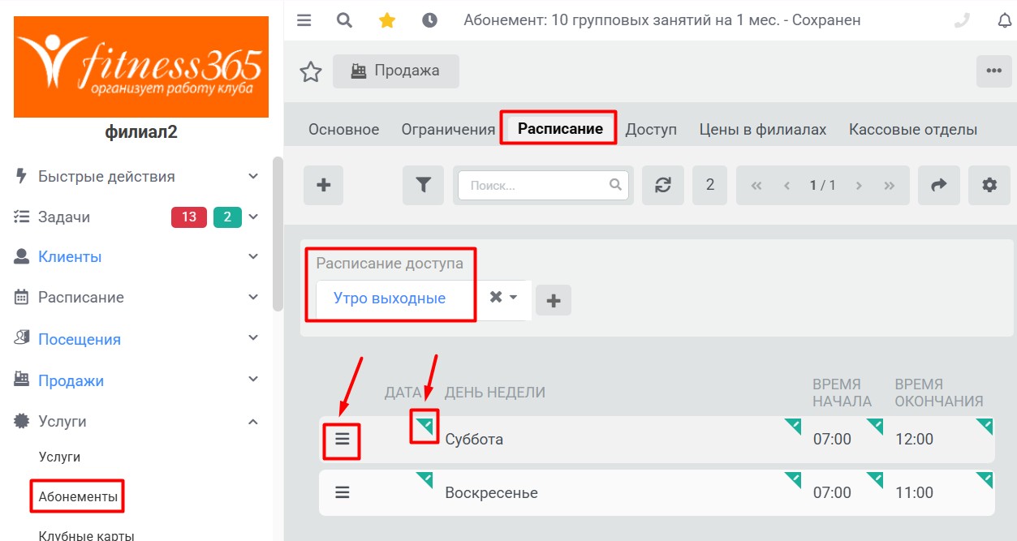Open Цены в филиалах tab
The width and height of the screenshot is (1017, 541).
(x=763, y=130)
